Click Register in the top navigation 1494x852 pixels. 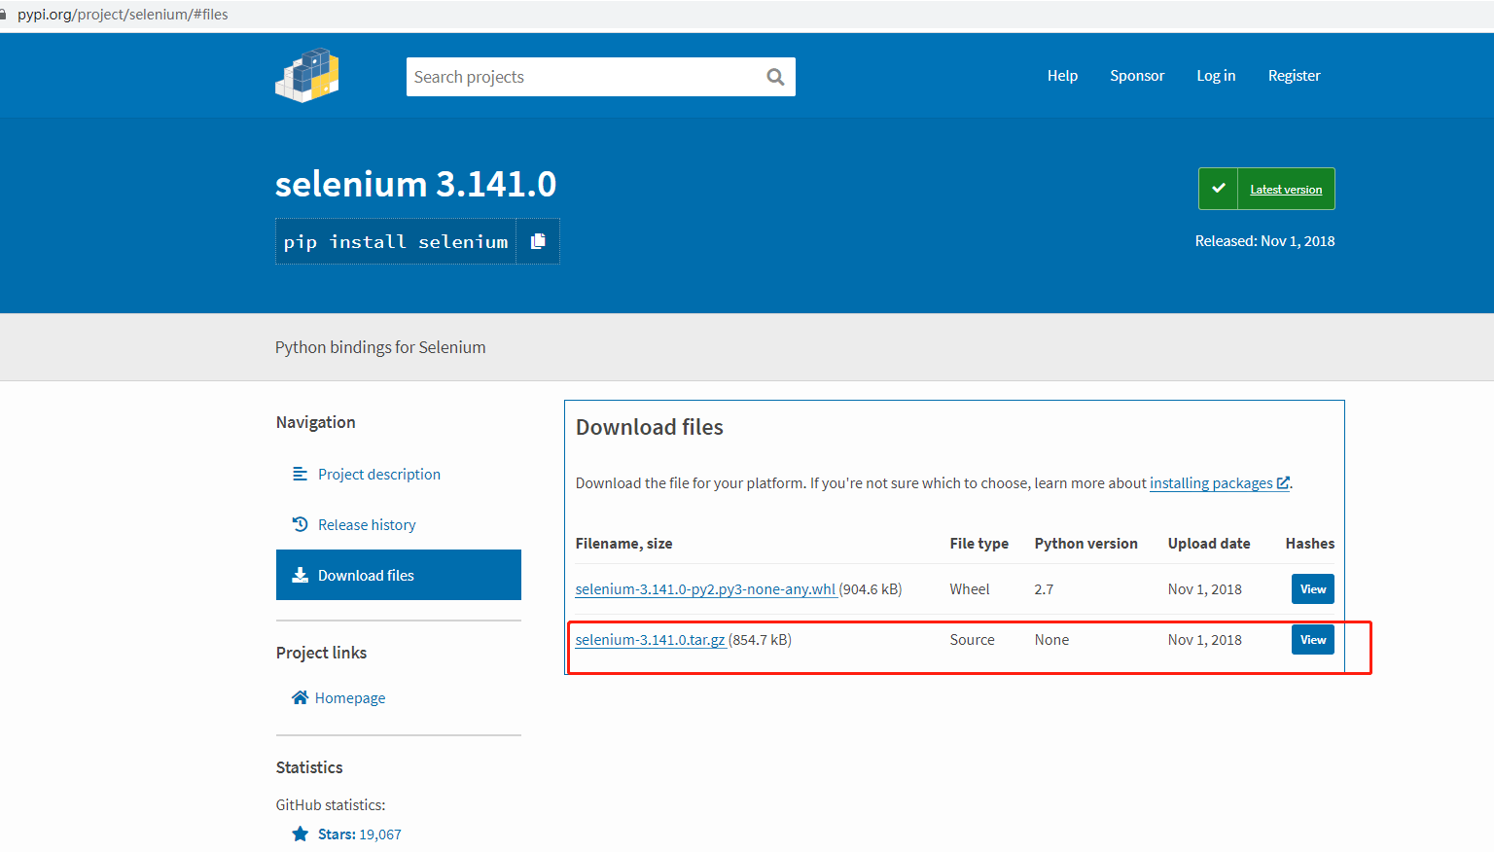click(1294, 76)
